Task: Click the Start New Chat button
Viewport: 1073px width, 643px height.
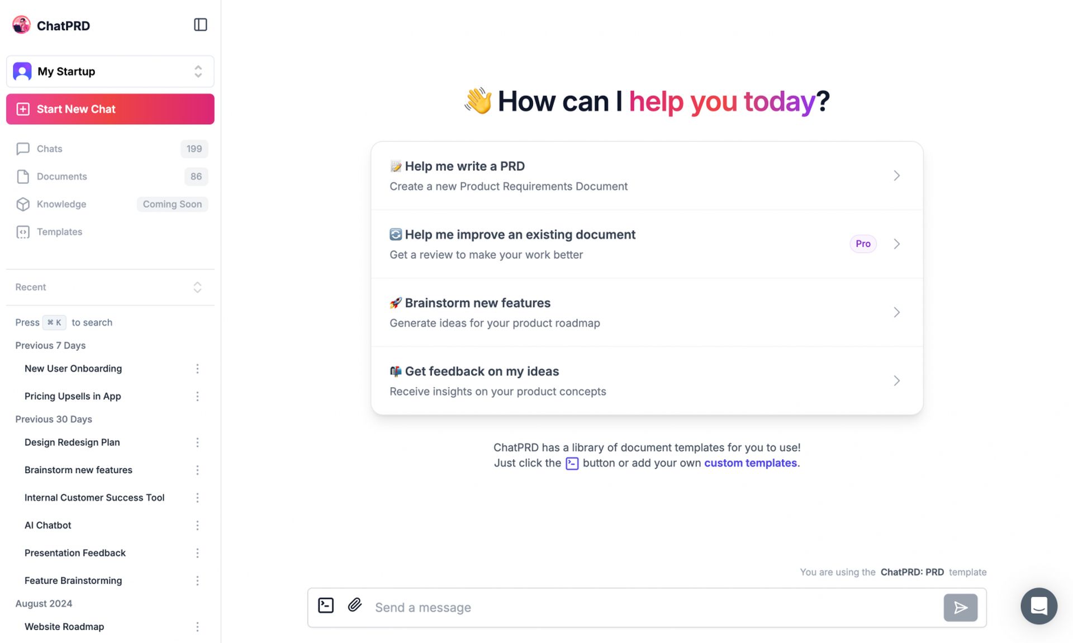Action: point(110,109)
